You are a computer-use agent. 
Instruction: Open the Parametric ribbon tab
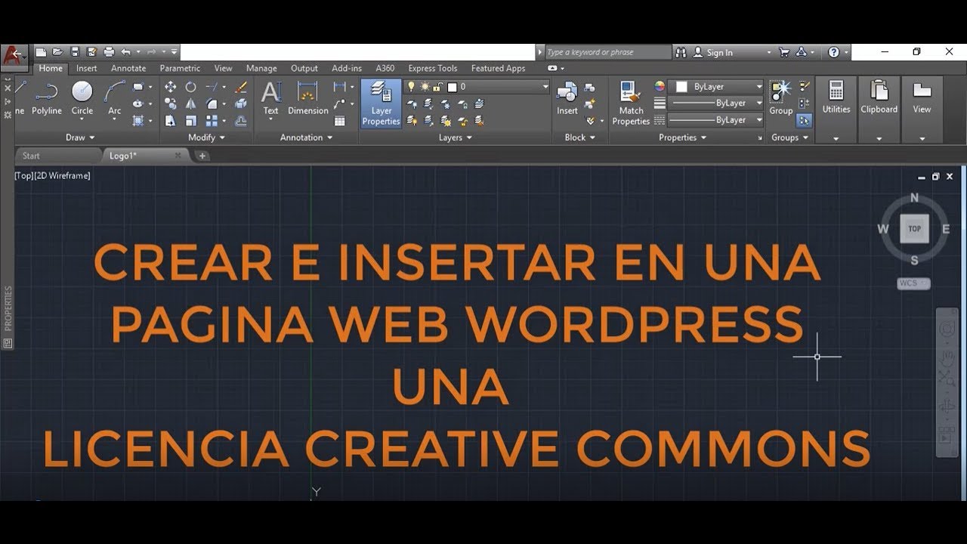(180, 68)
